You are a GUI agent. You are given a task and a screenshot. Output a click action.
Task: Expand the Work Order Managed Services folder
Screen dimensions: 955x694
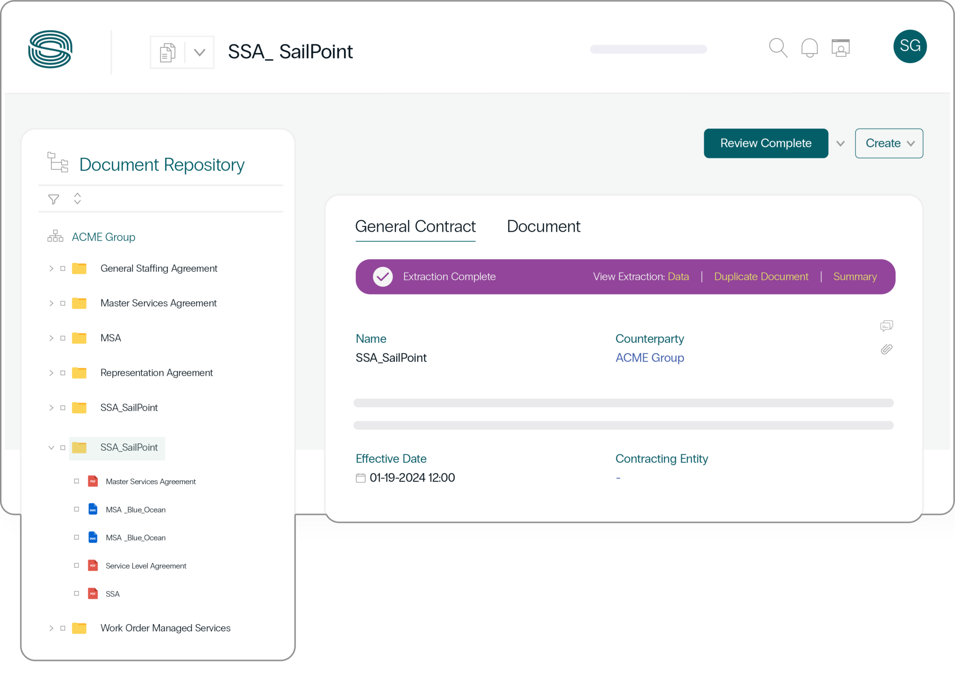(51, 628)
